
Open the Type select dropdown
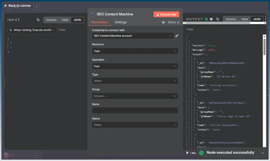tap(135, 81)
